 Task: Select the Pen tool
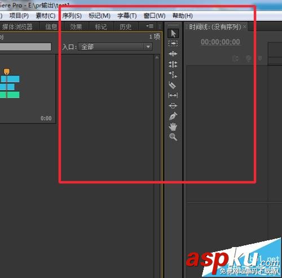tap(173, 116)
